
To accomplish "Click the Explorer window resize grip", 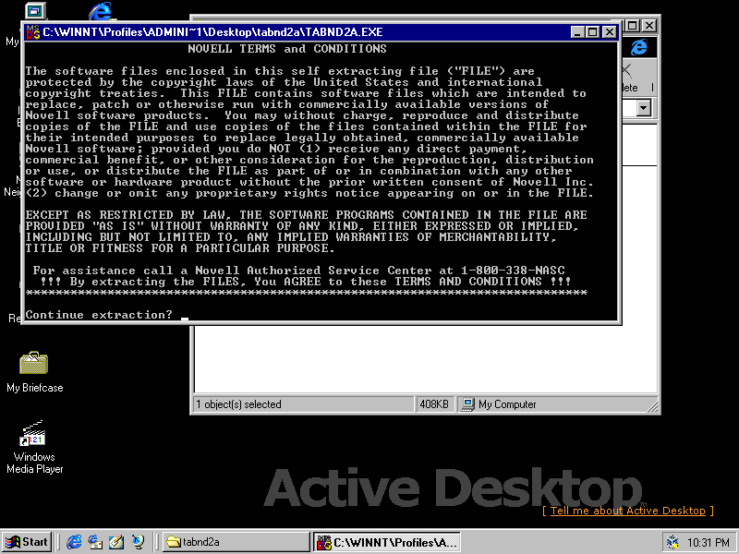I will pos(652,405).
